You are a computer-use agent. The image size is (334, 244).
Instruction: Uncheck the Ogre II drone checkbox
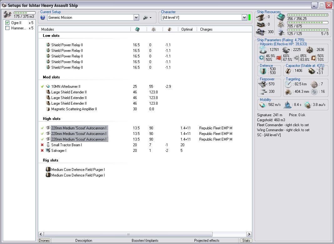click(8, 23)
